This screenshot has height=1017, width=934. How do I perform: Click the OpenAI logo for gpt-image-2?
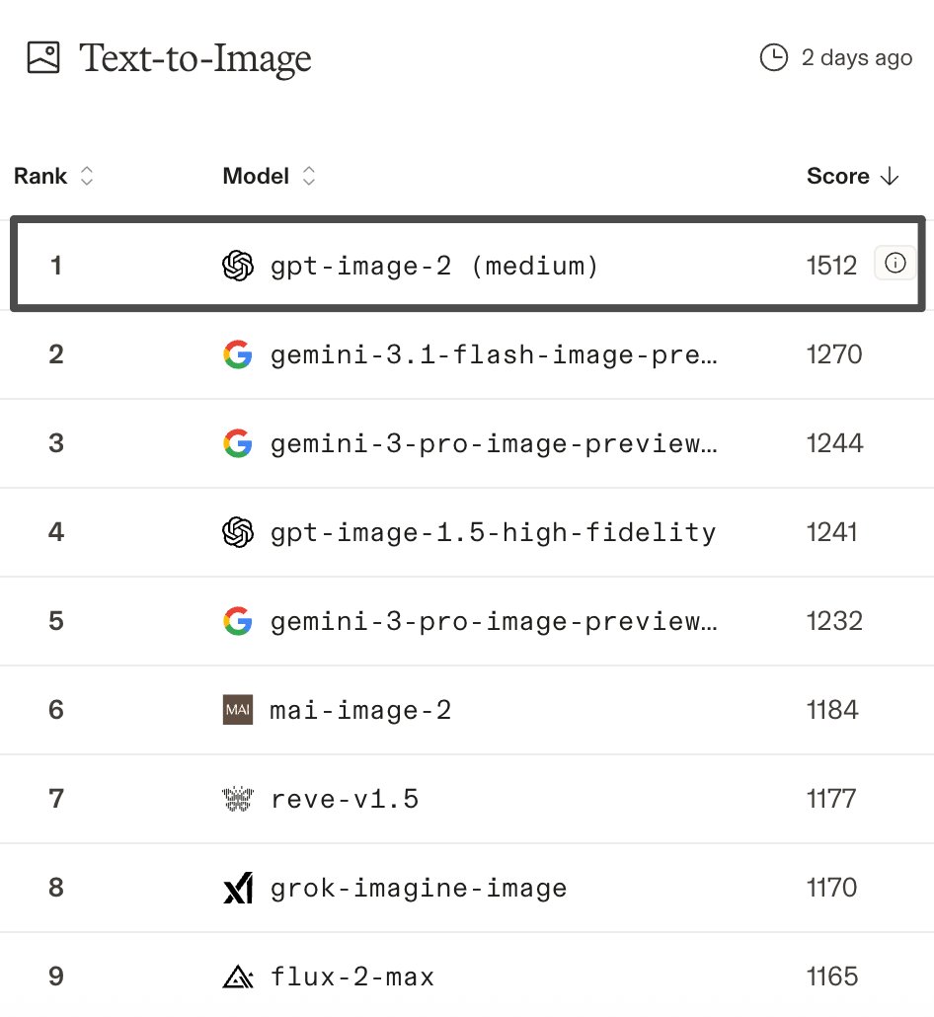(238, 266)
